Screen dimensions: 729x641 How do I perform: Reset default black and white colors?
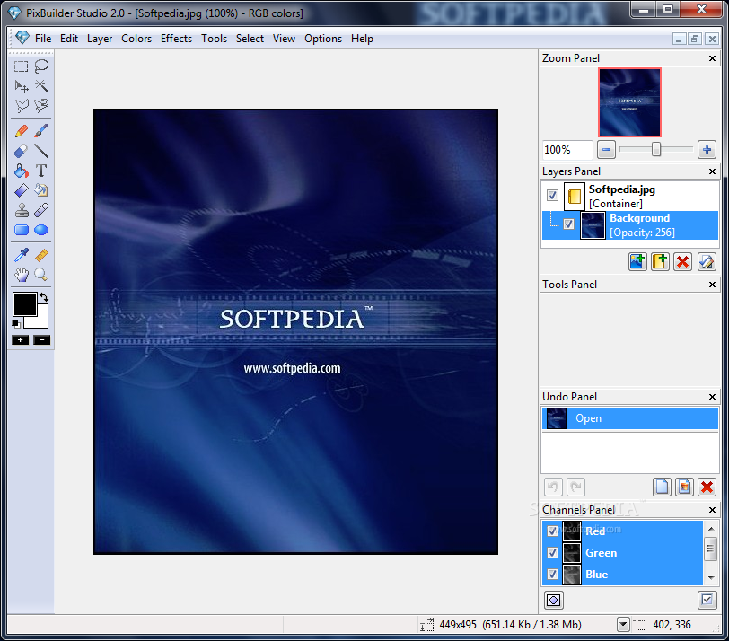coord(16,323)
